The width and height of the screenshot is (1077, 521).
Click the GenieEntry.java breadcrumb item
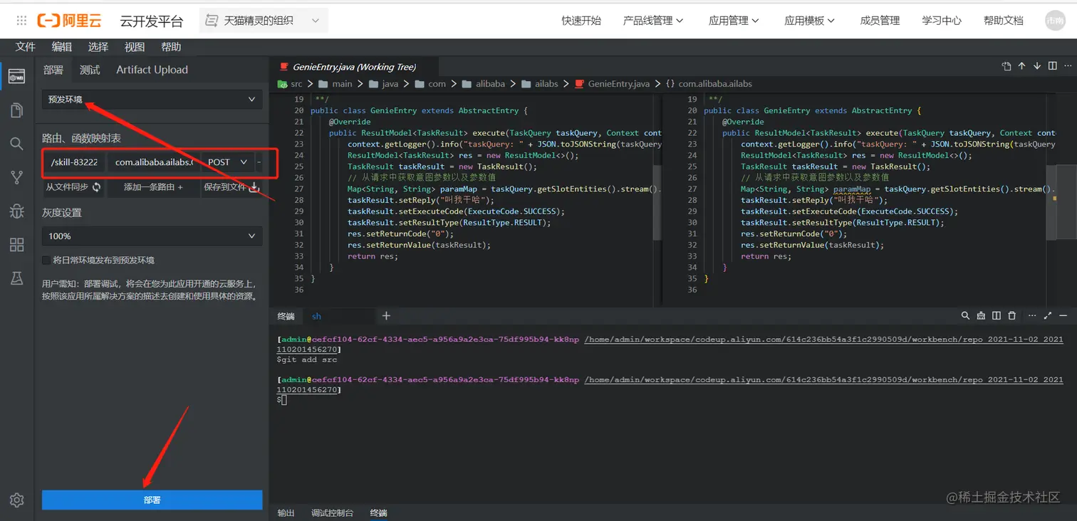[612, 84]
